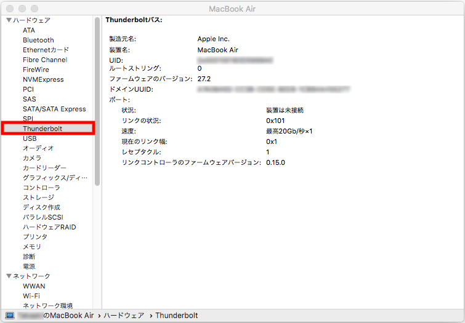The width and height of the screenshot is (465, 323).
Task: Click the blurred ドメインUUID value
Action: click(x=273, y=89)
